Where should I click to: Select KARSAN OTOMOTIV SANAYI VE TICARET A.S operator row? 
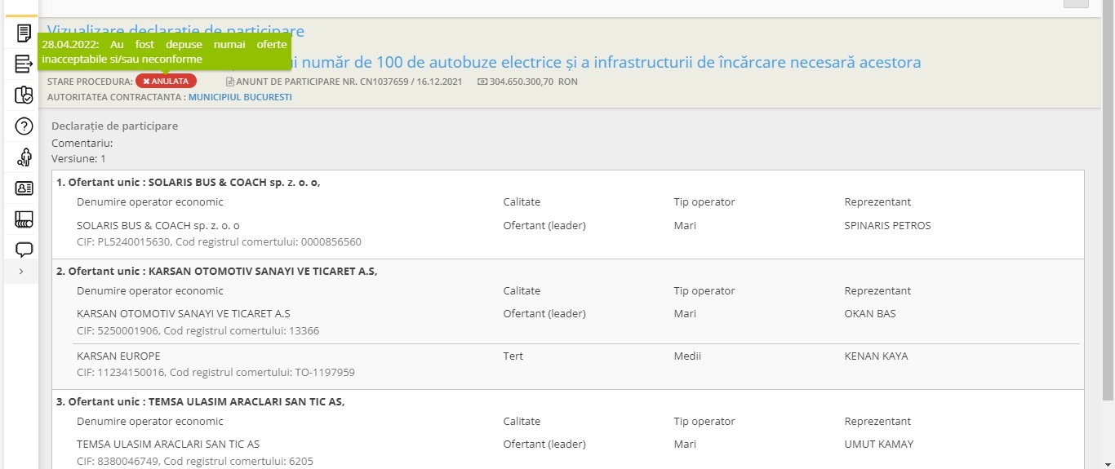[576, 322]
